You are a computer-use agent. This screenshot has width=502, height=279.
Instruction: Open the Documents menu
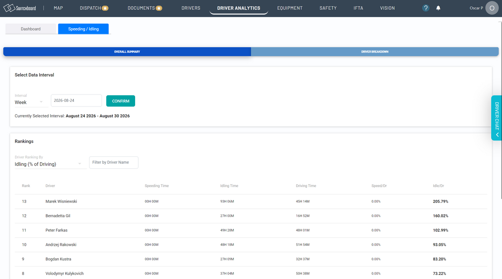point(141,8)
